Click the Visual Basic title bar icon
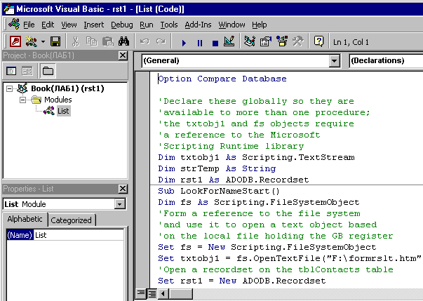Image resolution: width=423 pixels, height=301 pixels. tap(8, 9)
